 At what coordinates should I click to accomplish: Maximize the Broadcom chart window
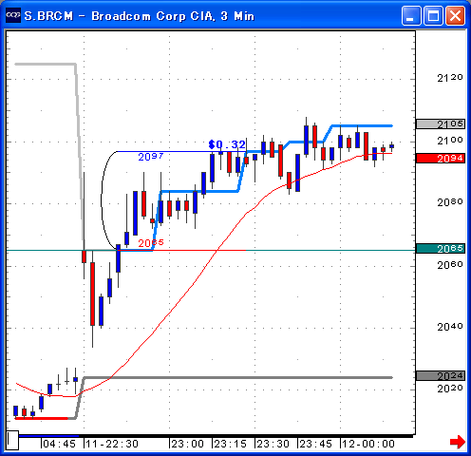coord(433,15)
